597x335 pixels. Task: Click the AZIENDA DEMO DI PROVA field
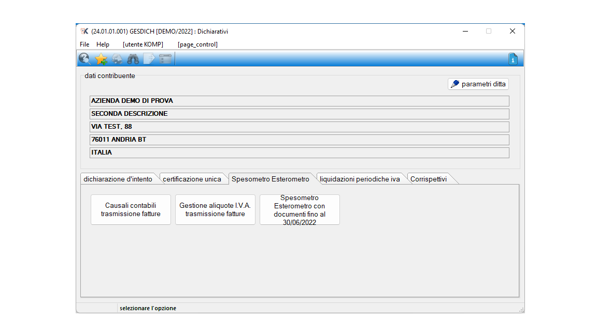(x=299, y=101)
